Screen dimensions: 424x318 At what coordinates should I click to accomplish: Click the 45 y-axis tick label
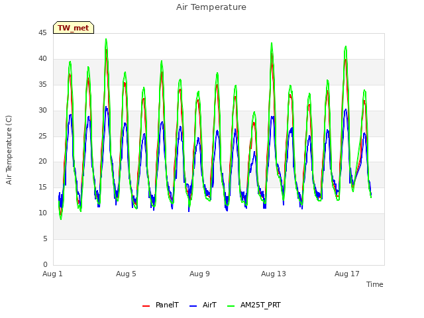point(42,32)
